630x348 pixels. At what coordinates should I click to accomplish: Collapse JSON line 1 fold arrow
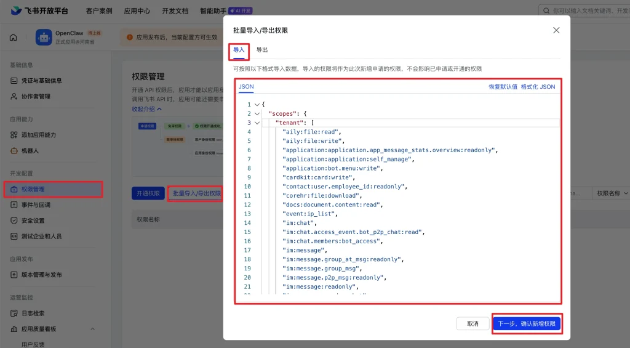257,105
